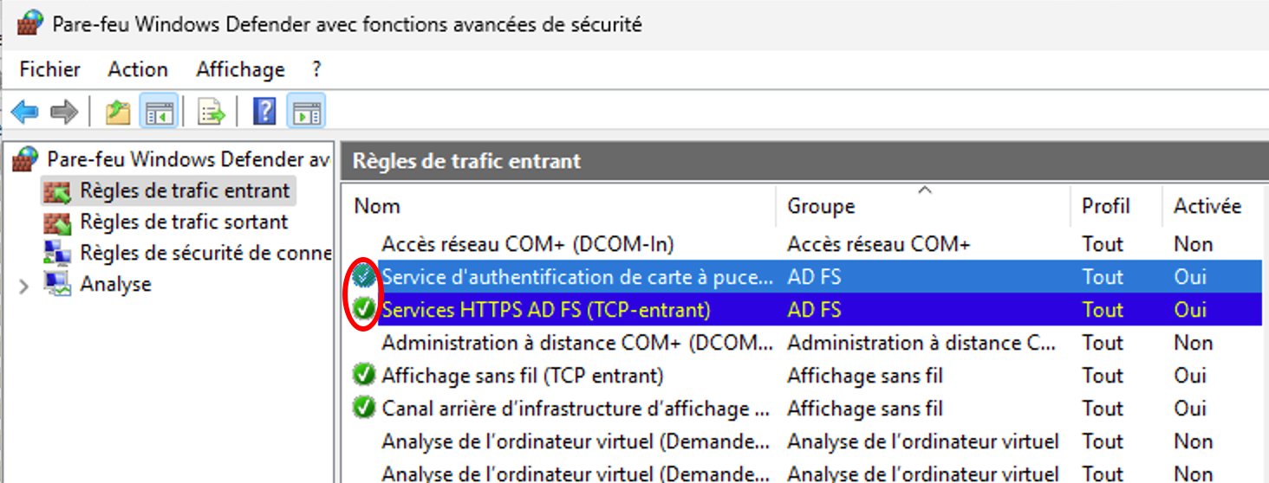This screenshot has height=483, width=1269.
Task: Select the Services HTTPS AD FS rule
Action: tap(545, 310)
